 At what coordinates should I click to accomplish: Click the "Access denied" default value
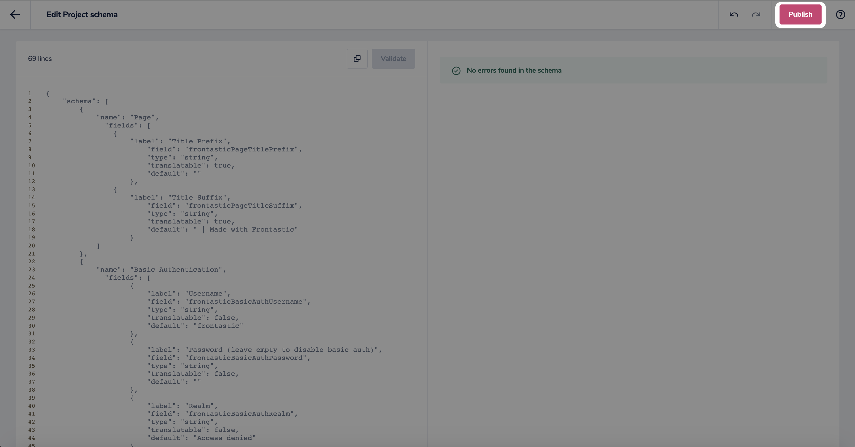[224, 438]
